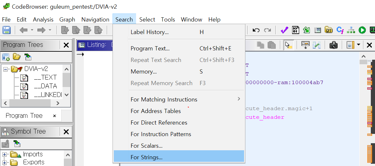The height and width of the screenshot is (166, 375).
Task: Click the first grayed page-arrow toolbar icon
Action: pyautogui.click(x=65, y=30)
